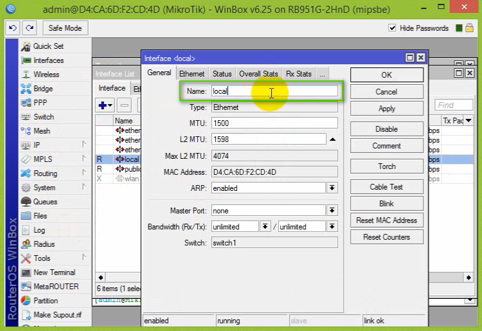This screenshot has height=331, width=482.
Task: Open Bandwidth Tx unlimited dropdown
Action: pyautogui.click(x=332, y=226)
